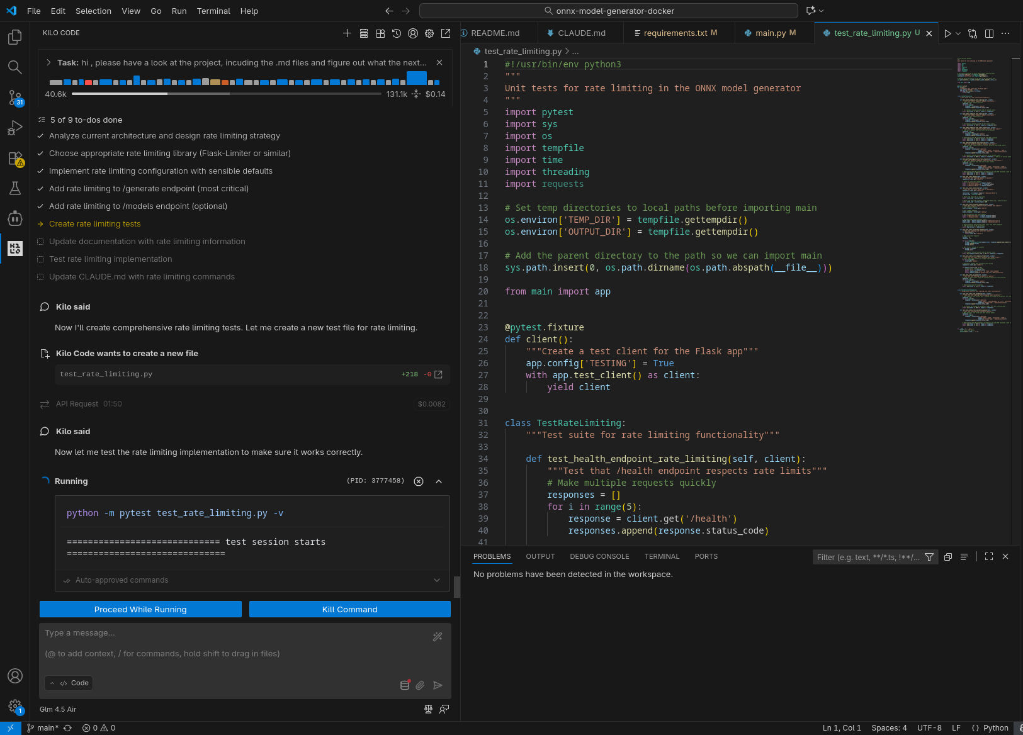Open the Source Control view

tap(15, 98)
